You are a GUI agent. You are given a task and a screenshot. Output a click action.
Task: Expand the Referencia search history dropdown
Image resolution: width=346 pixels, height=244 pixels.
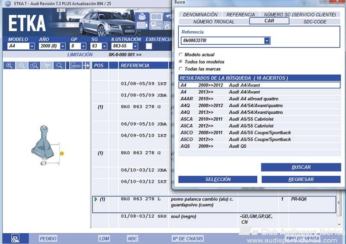point(267,41)
